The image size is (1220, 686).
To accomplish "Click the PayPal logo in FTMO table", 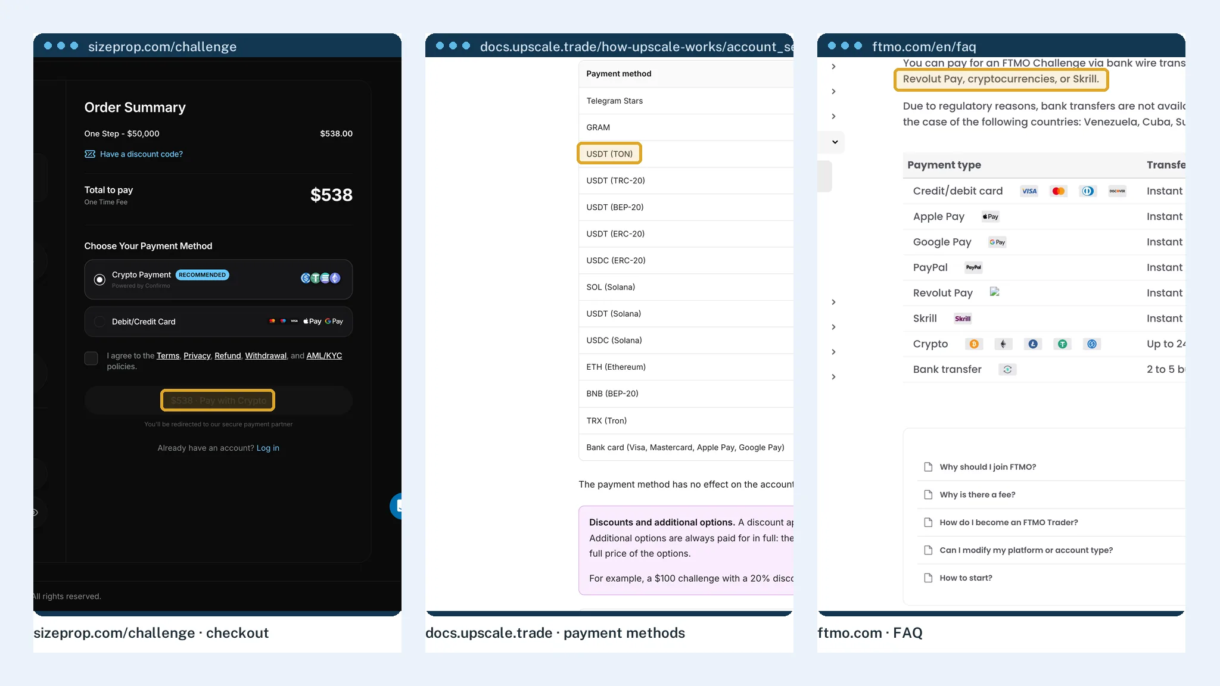I will 973,267.
